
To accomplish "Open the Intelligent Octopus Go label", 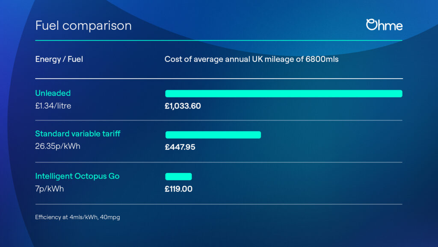I will 77,176.
